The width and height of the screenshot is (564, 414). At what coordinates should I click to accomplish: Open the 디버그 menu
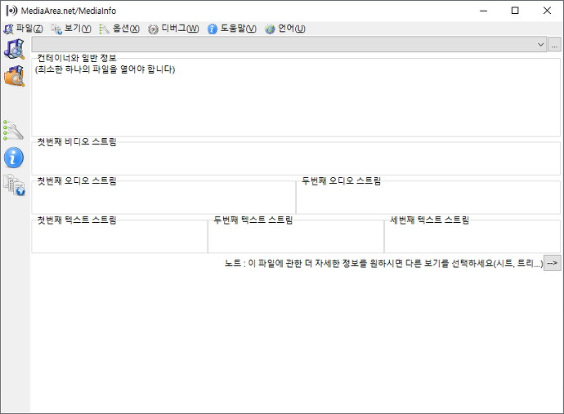click(x=173, y=29)
